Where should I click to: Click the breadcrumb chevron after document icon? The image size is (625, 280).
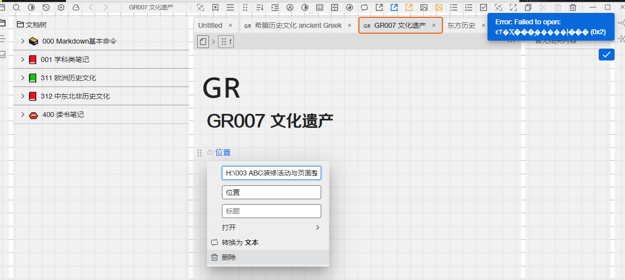click(x=213, y=42)
